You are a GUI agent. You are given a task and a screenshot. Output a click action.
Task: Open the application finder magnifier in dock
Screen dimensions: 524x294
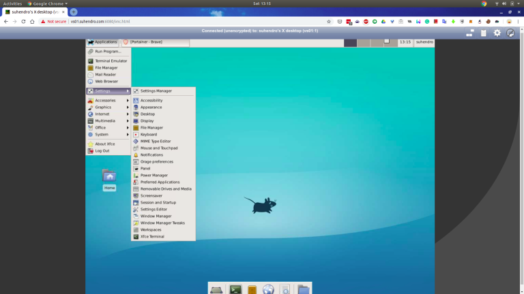coord(285,289)
